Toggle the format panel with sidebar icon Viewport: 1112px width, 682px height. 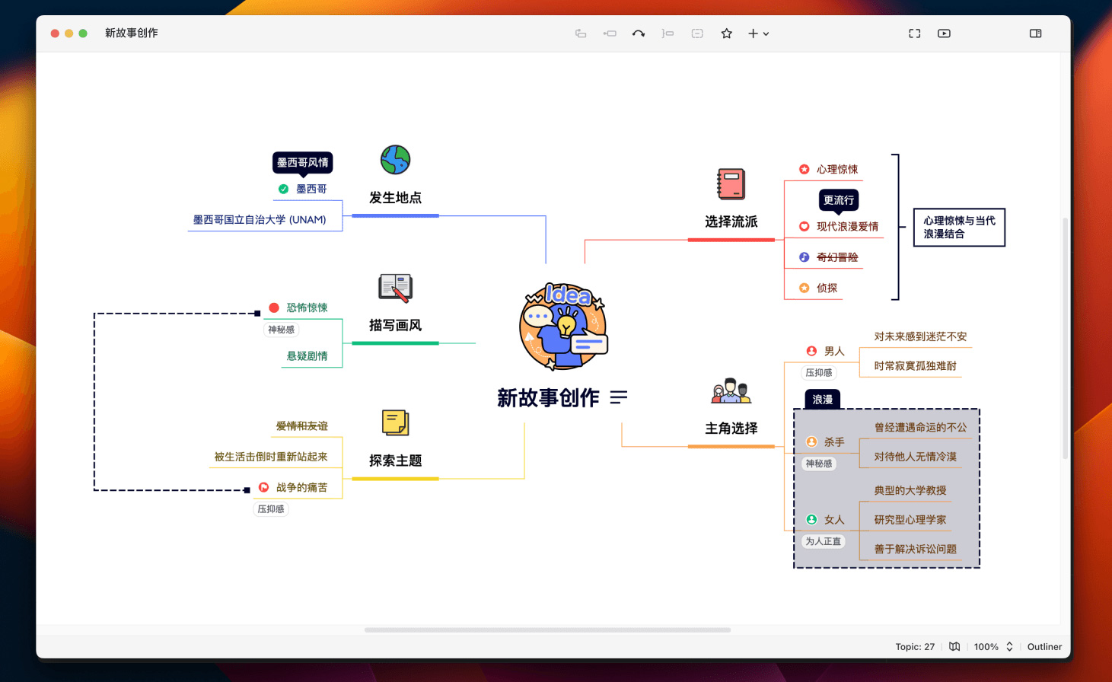tap(1035, 33)
